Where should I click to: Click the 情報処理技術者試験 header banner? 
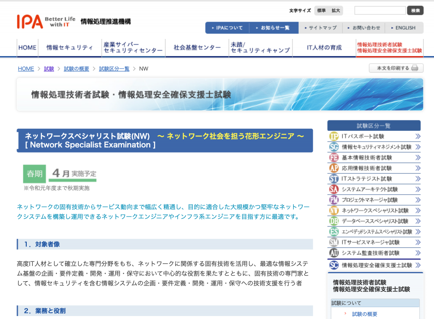click(220, 94)
